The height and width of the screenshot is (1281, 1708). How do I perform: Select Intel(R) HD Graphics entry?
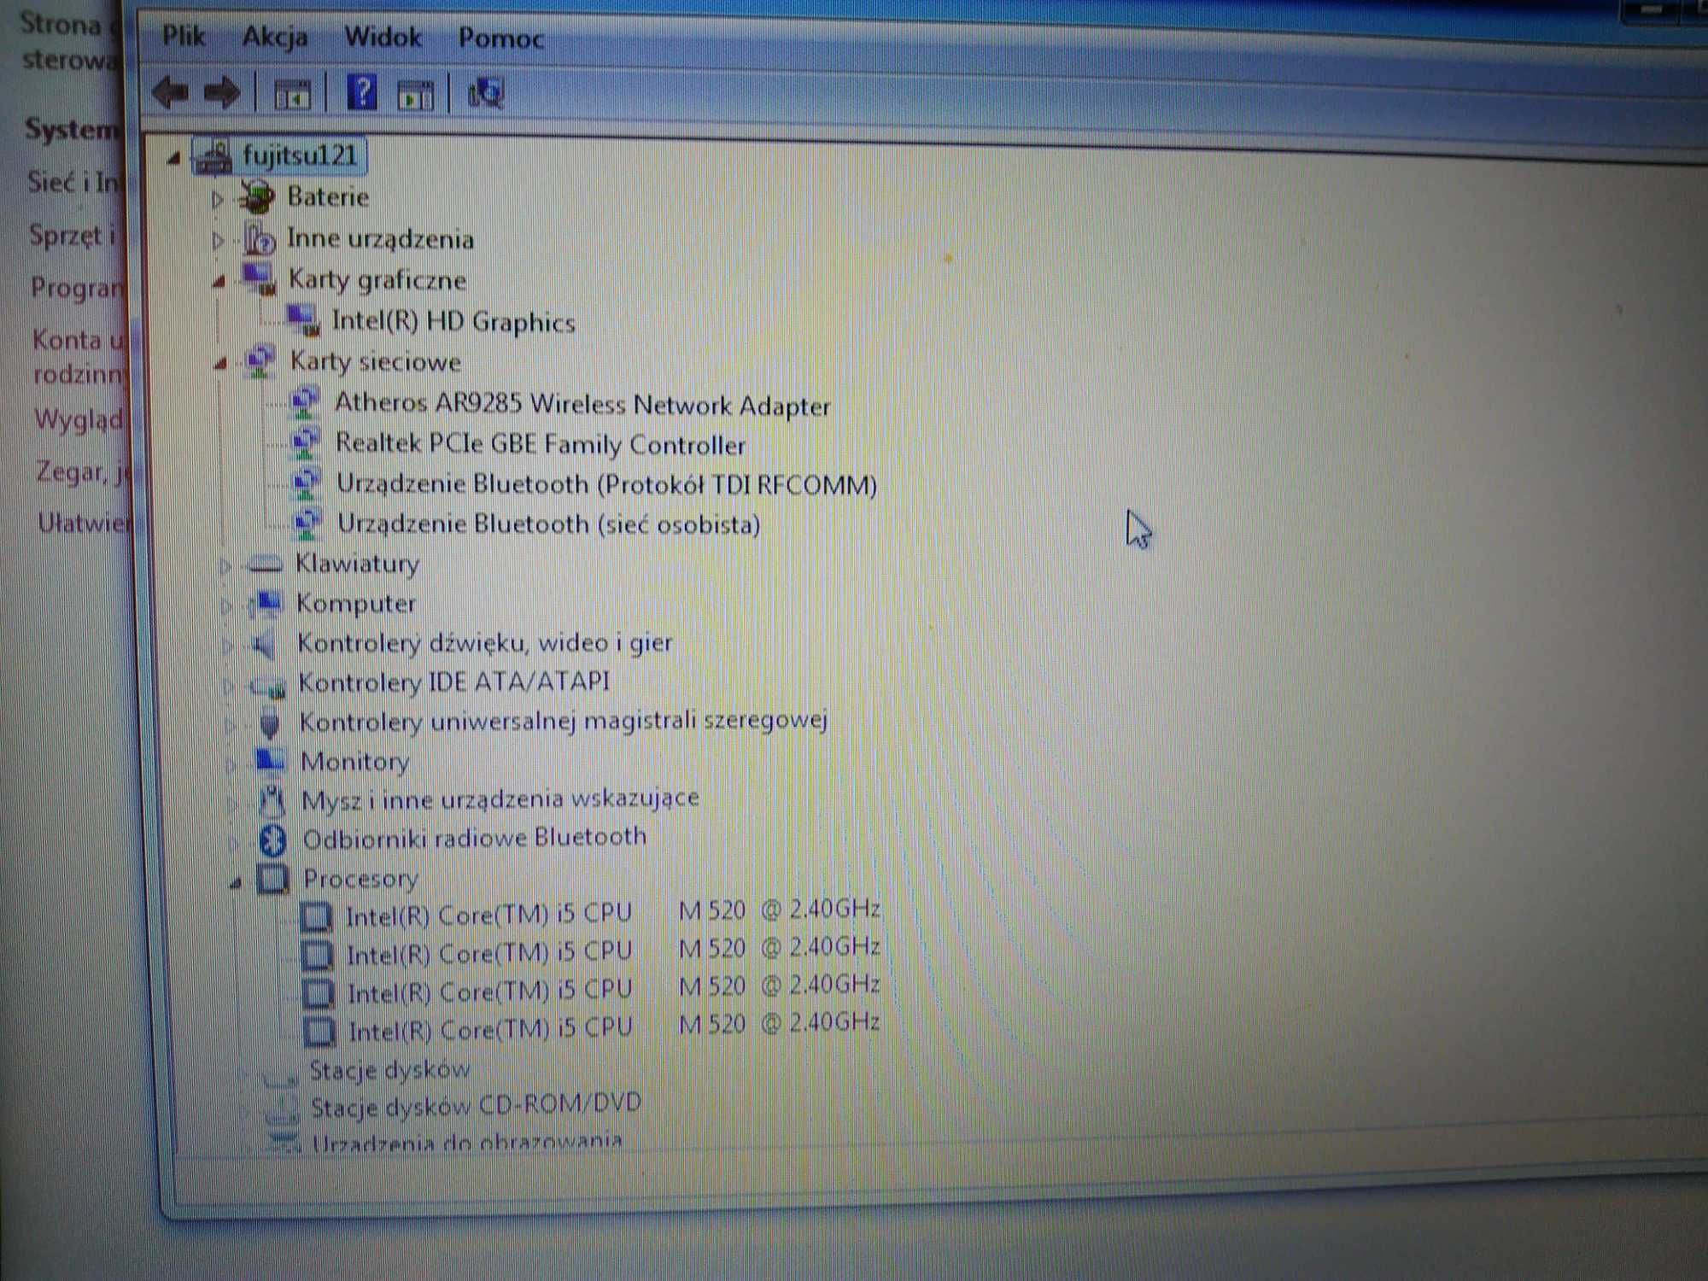(x=453, y=322)
